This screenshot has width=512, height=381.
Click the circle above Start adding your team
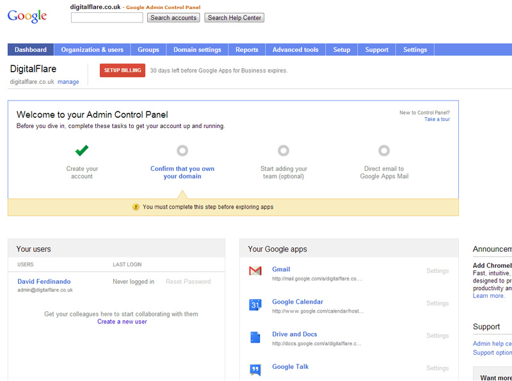[x=284, y=150]
